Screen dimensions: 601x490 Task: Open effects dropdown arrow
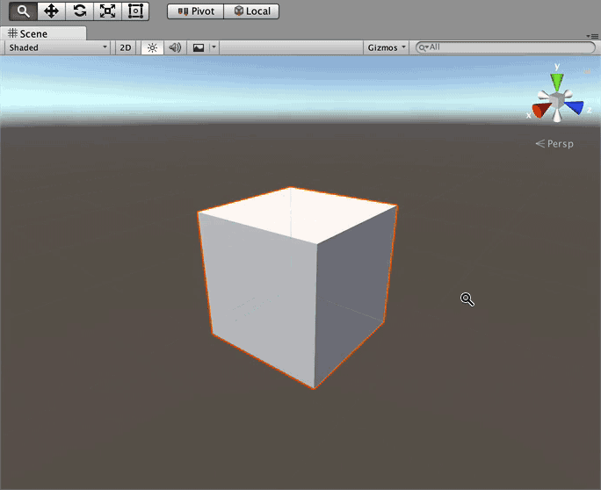(214, 47)
